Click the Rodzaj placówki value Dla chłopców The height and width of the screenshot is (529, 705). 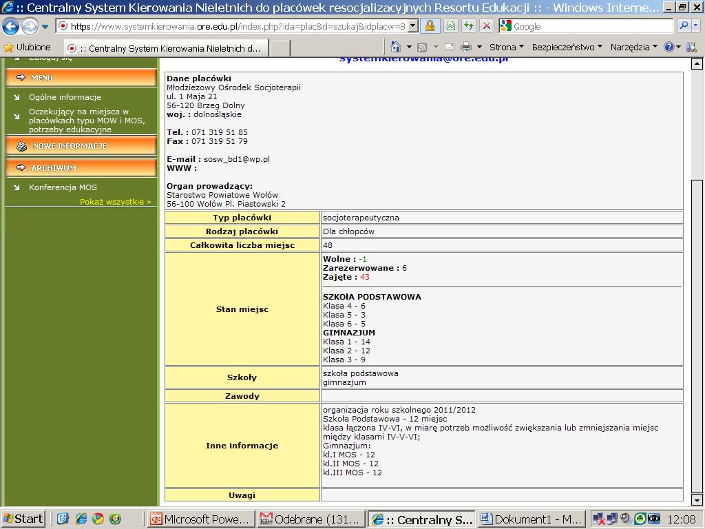348,231
